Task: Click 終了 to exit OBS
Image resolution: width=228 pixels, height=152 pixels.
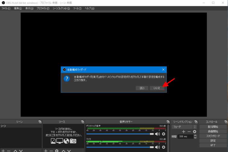Action: 213,145
